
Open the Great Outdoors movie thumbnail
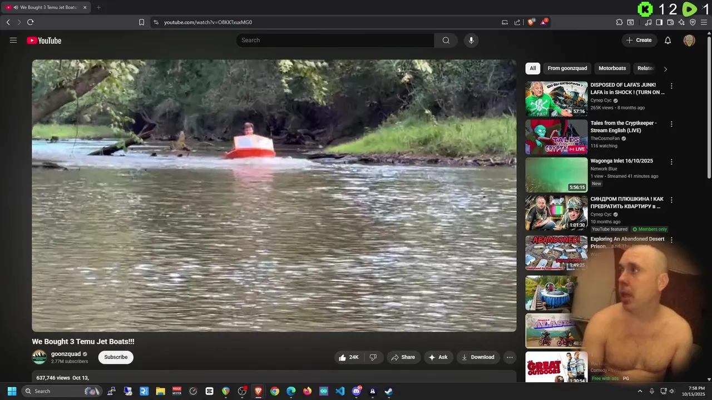pos(556,367)
